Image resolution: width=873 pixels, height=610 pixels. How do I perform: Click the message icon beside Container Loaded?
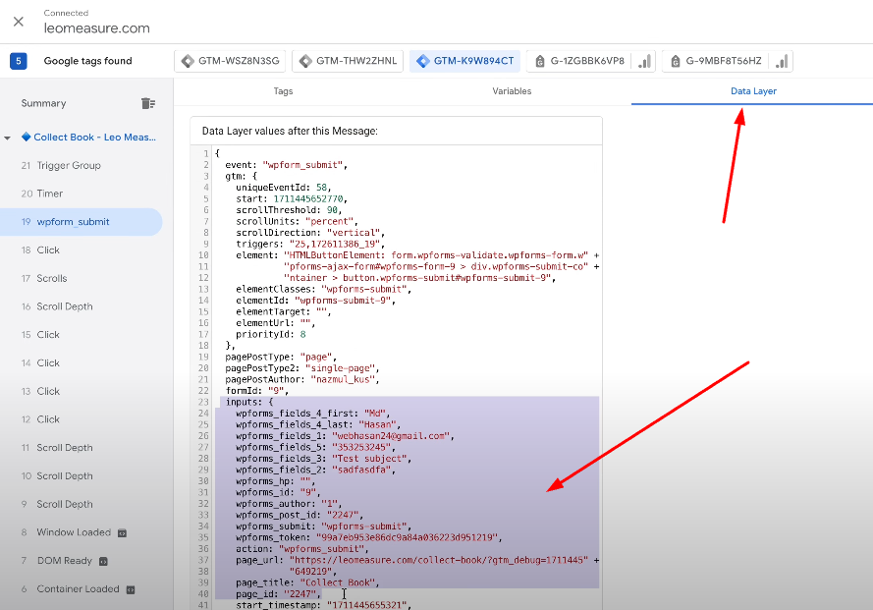point(131,590)
